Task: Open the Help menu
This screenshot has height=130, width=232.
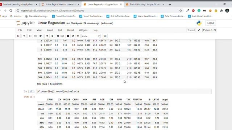Action: coord(95,30)
